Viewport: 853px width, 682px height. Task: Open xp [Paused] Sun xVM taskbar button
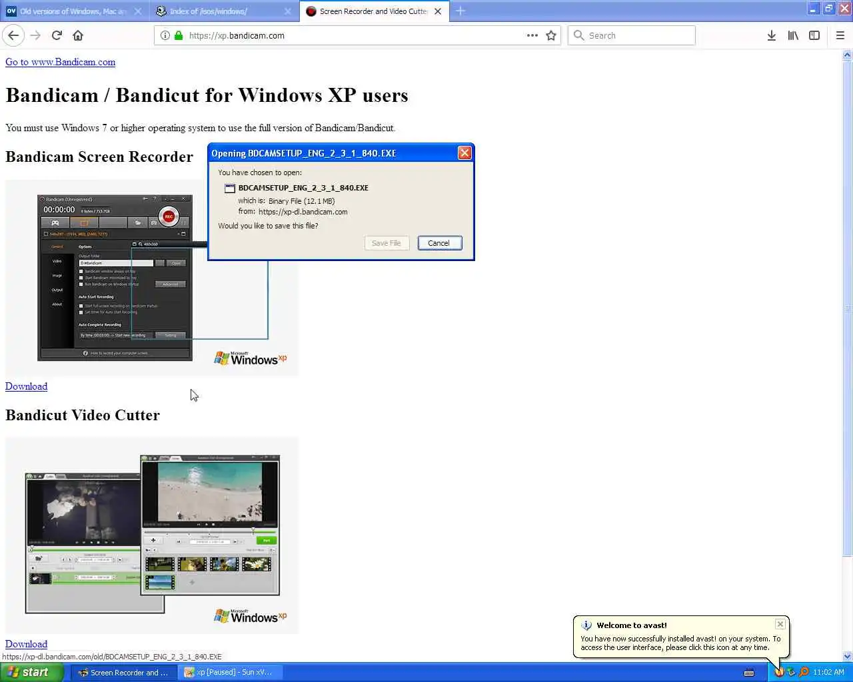(231, 673)
